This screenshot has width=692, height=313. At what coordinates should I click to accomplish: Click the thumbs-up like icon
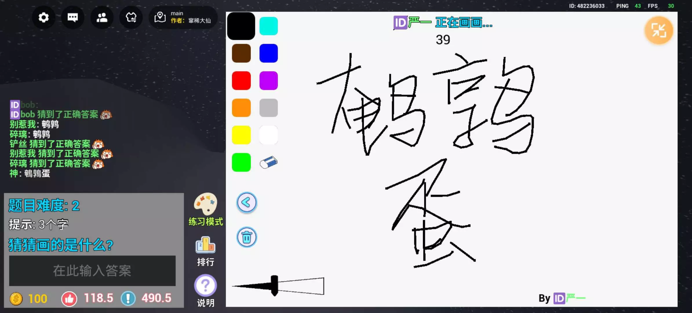pyautogui.click(x=69, y=299)
